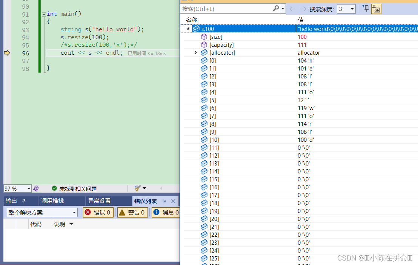Switch to the 异常设置 tab
The image size is (418, 265).
(x=99, y=201)
